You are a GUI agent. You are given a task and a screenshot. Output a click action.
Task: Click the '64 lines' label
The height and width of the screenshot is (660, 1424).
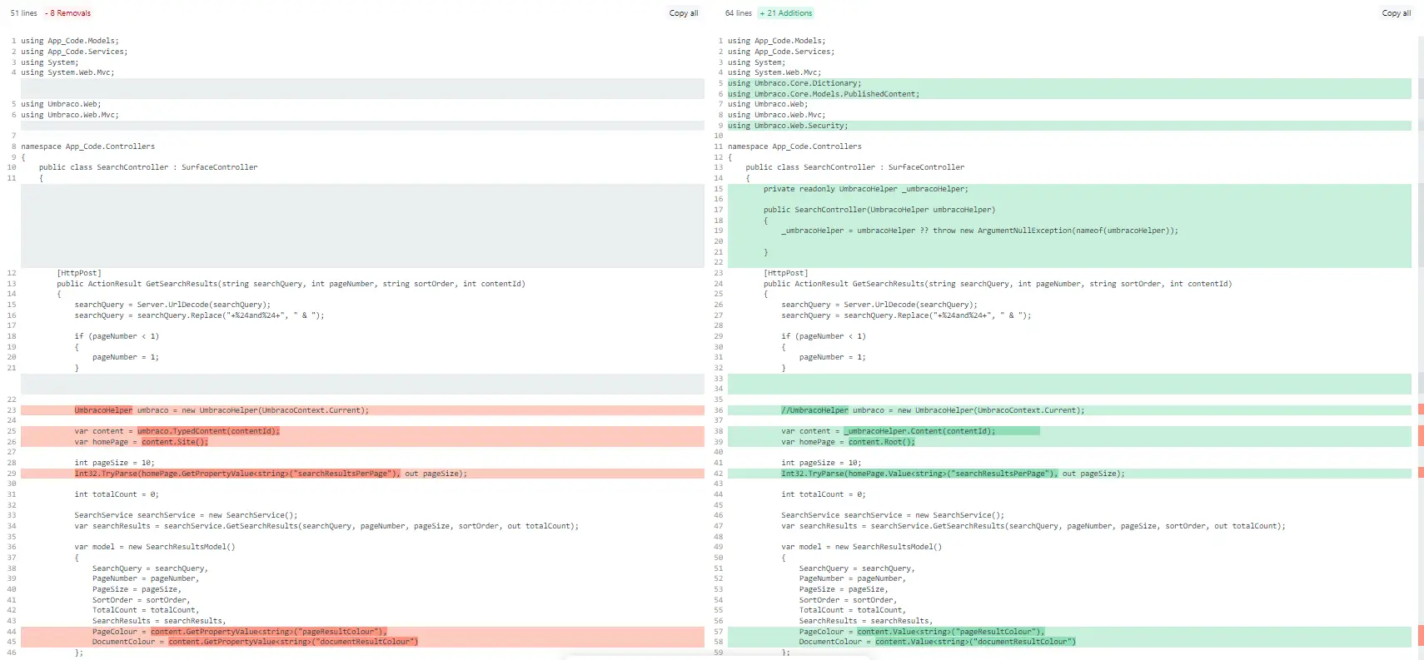pos(738,13)
